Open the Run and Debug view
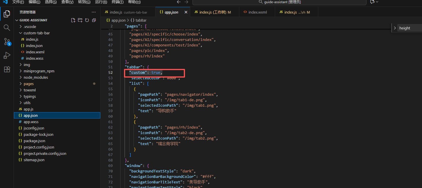 (7, 55)
